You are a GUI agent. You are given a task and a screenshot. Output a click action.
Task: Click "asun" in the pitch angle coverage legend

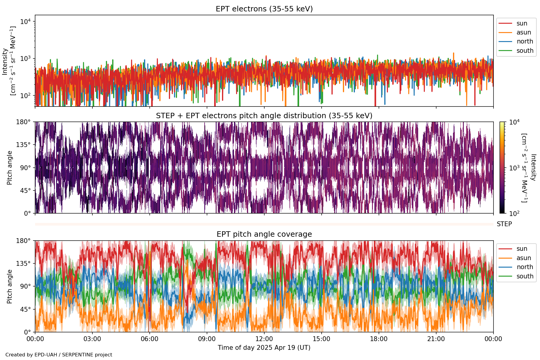pyautogui.click(x=523, y=258)
